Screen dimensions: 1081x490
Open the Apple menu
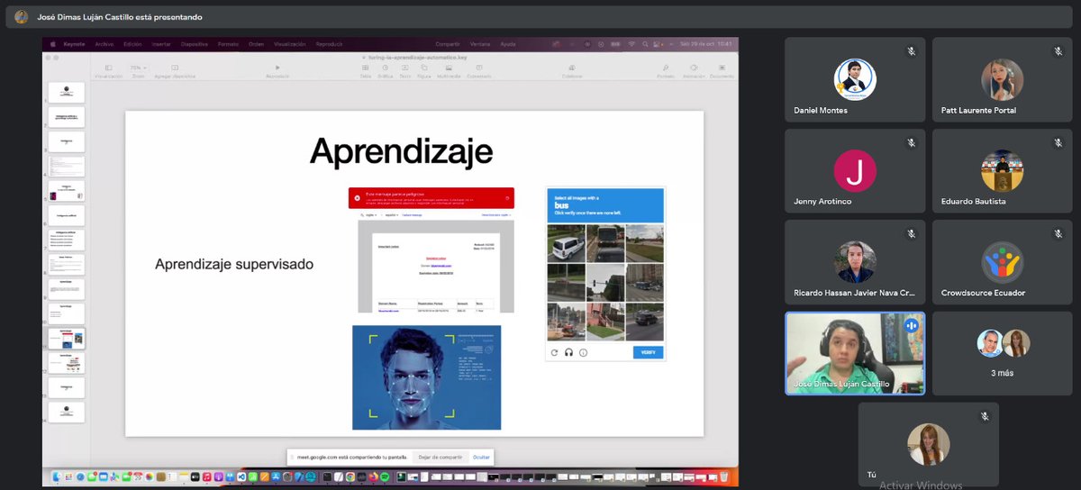point(53,43)
